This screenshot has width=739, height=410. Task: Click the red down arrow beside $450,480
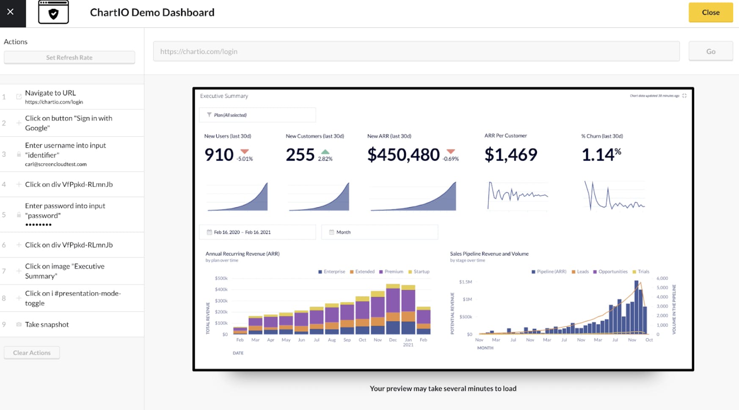pos(451,151)
